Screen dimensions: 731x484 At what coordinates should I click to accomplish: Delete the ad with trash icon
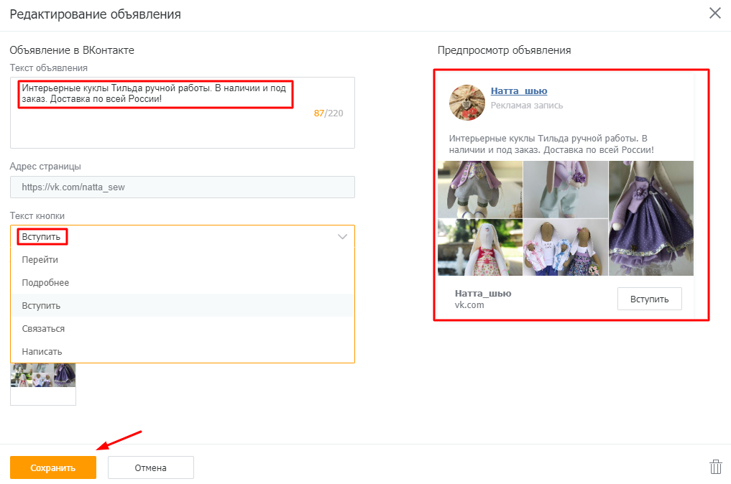716,467
